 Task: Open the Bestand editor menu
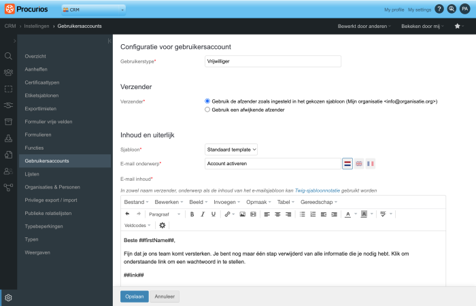136,202
